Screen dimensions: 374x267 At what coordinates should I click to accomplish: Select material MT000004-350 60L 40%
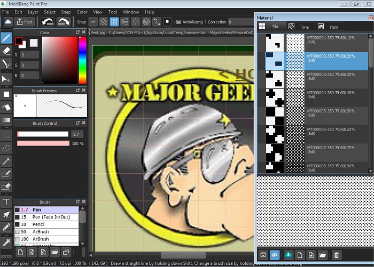(x=317, y=98)
